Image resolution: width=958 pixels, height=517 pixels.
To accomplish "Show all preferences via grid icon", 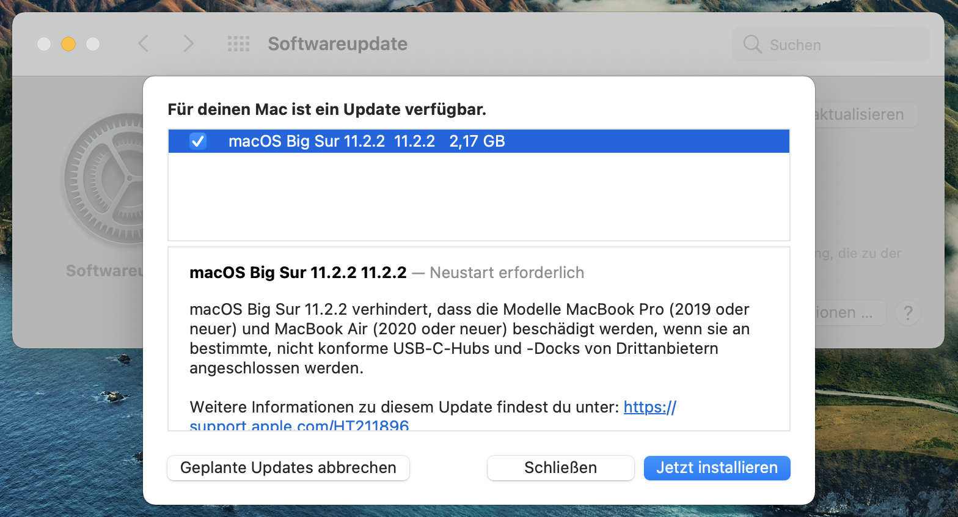I will (x=238, y=44).
